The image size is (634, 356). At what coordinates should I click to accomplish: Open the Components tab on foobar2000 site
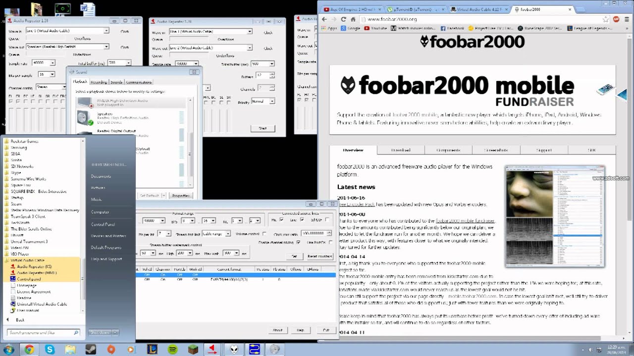(x=448, y=150)
